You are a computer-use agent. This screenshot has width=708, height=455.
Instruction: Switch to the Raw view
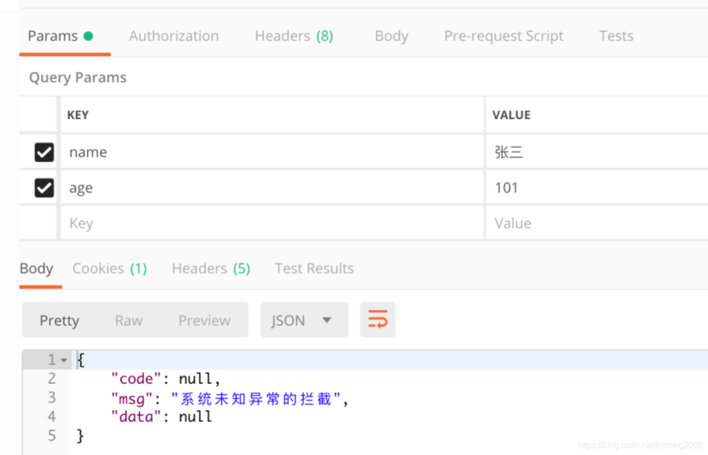[x=129, y=321]
